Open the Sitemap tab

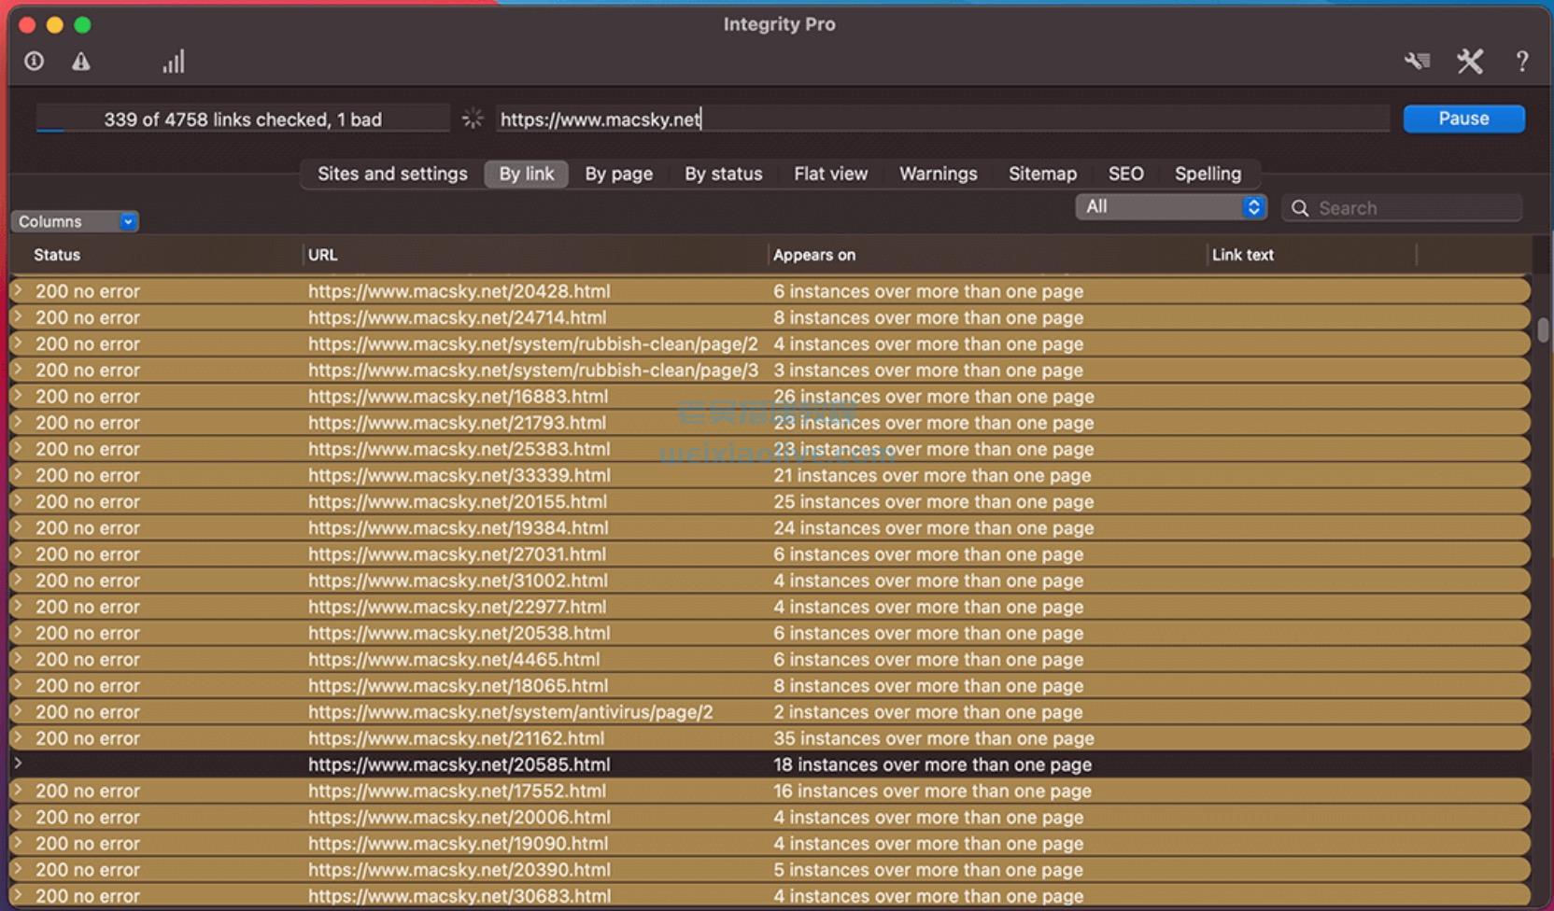tap(1042, 174)
